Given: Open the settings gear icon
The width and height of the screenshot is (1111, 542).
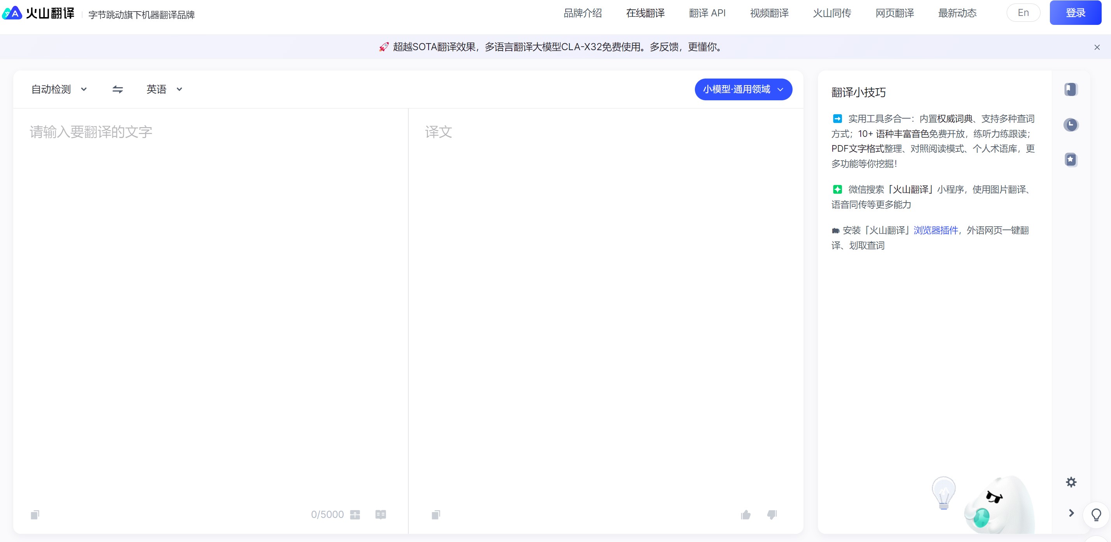Looking at the screenshot, I should (1071, 482).
